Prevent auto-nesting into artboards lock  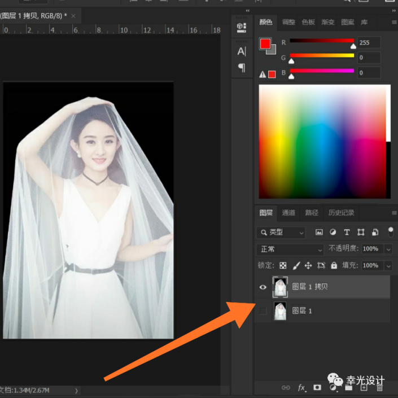click(x=321, y=265)
